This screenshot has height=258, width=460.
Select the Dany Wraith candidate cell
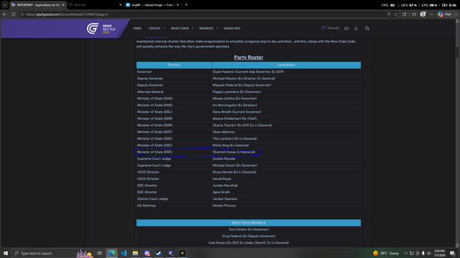tap(286, 112)
